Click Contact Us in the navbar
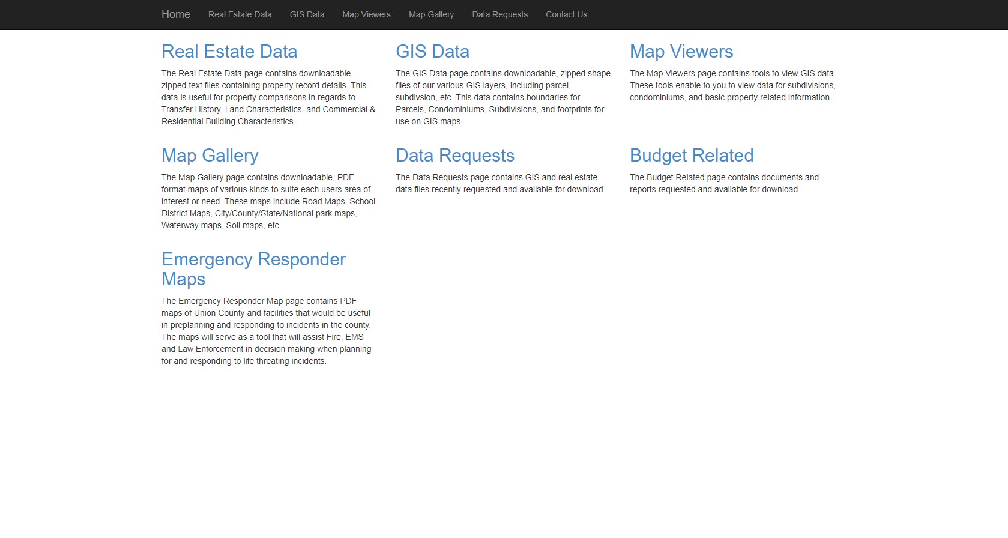This screenshot has width=1008, height=538. pos(567,14)
